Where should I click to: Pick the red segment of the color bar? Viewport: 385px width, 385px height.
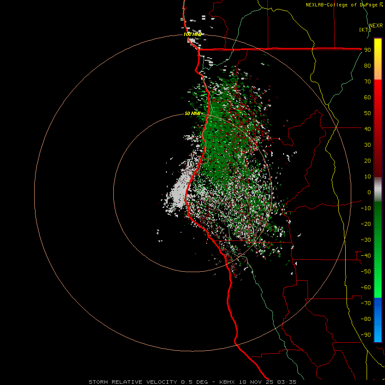pyautogui.click(x=378, y=128)
